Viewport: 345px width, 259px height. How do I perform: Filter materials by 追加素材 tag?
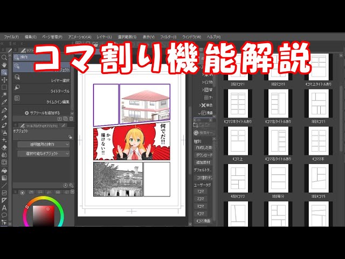click(204, 162)
